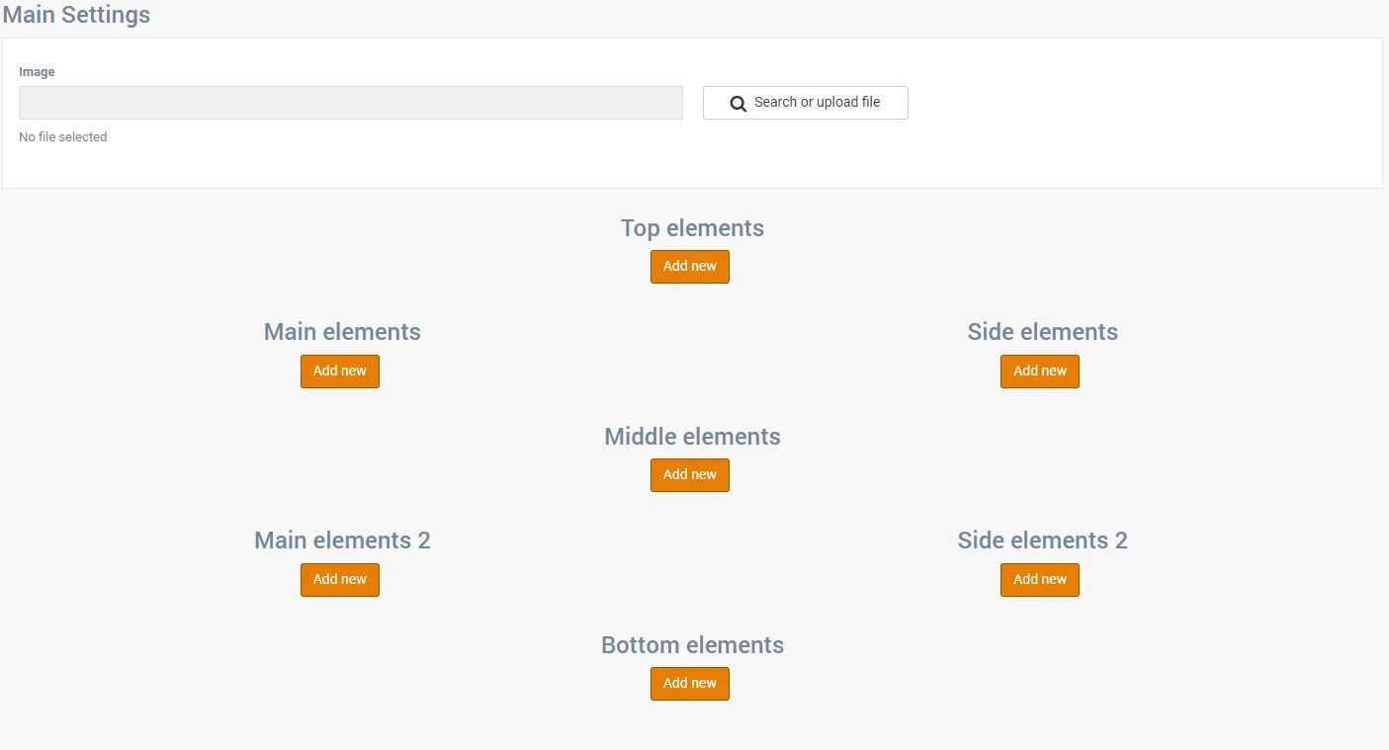
Task: Click the Image field label above the input
Action: pyautogui.click(x=37, y=71)
